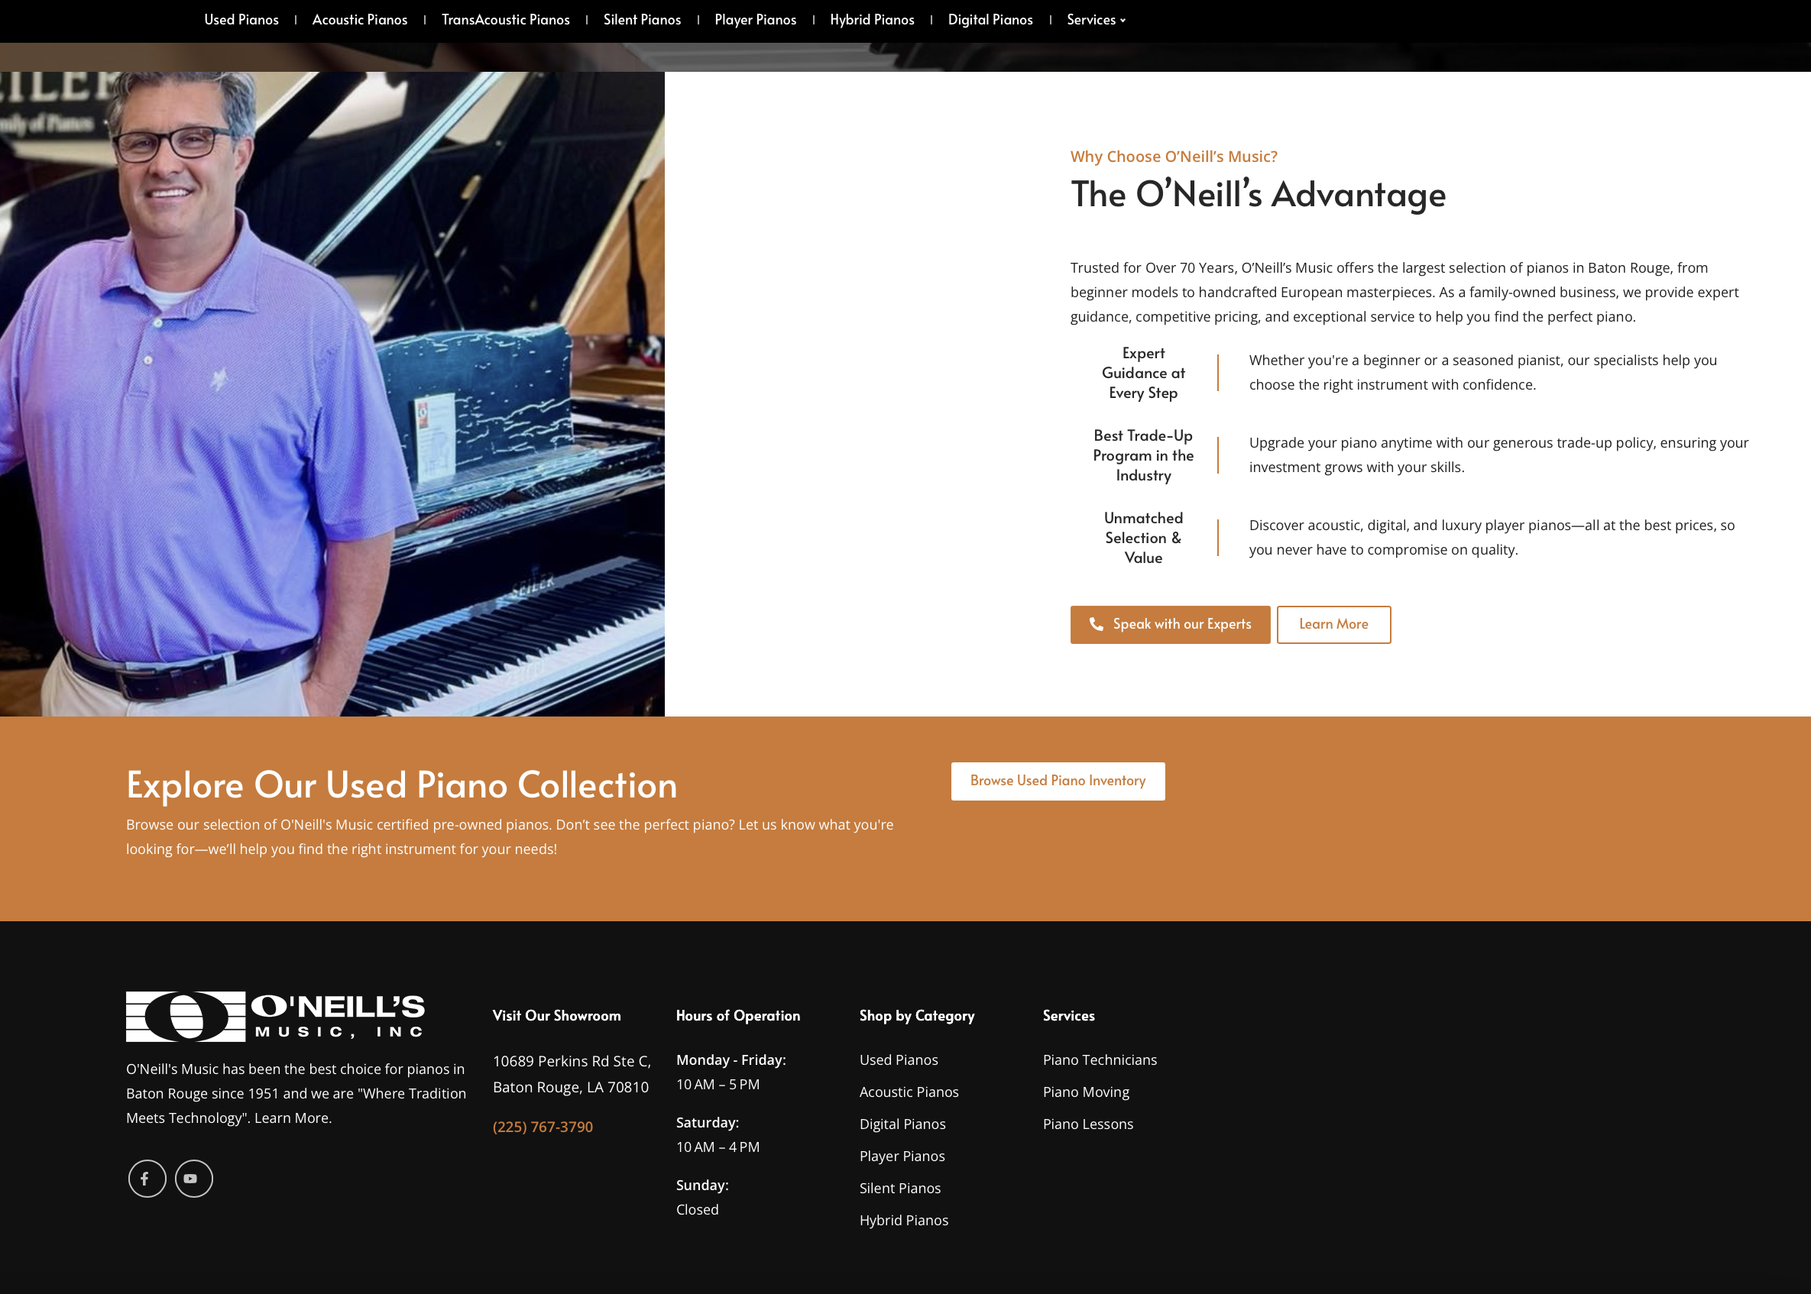Image resolution: width=1811 pixels, height=1294 pixels.
Task: Select Hybrid Pianos in top navigation
Action: coord(872,19)
